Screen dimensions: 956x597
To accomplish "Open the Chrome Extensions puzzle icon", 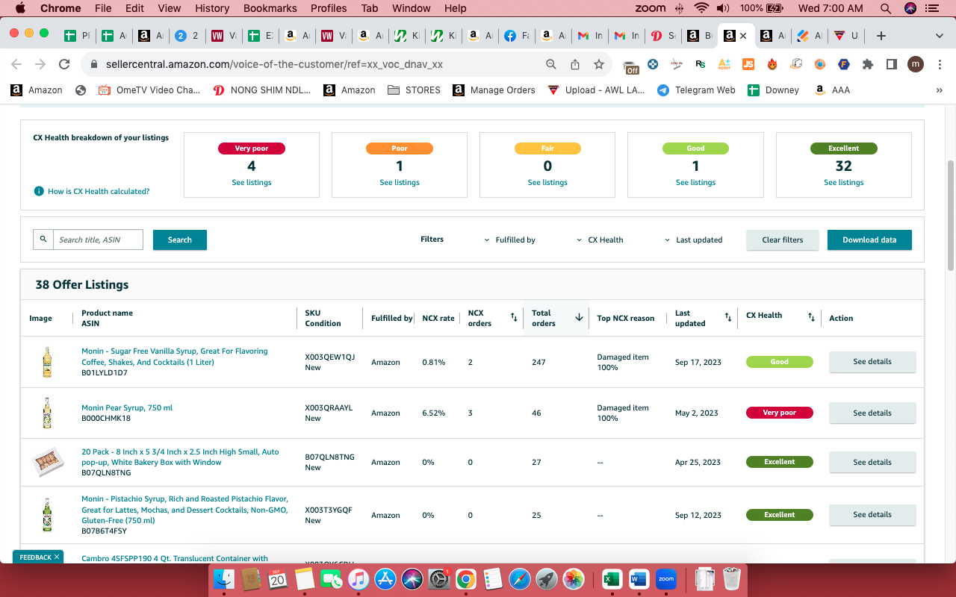I will (867, 64).
